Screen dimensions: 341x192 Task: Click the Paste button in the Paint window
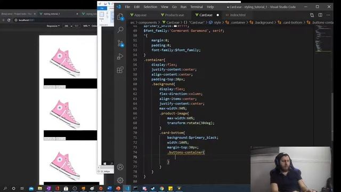102,17
